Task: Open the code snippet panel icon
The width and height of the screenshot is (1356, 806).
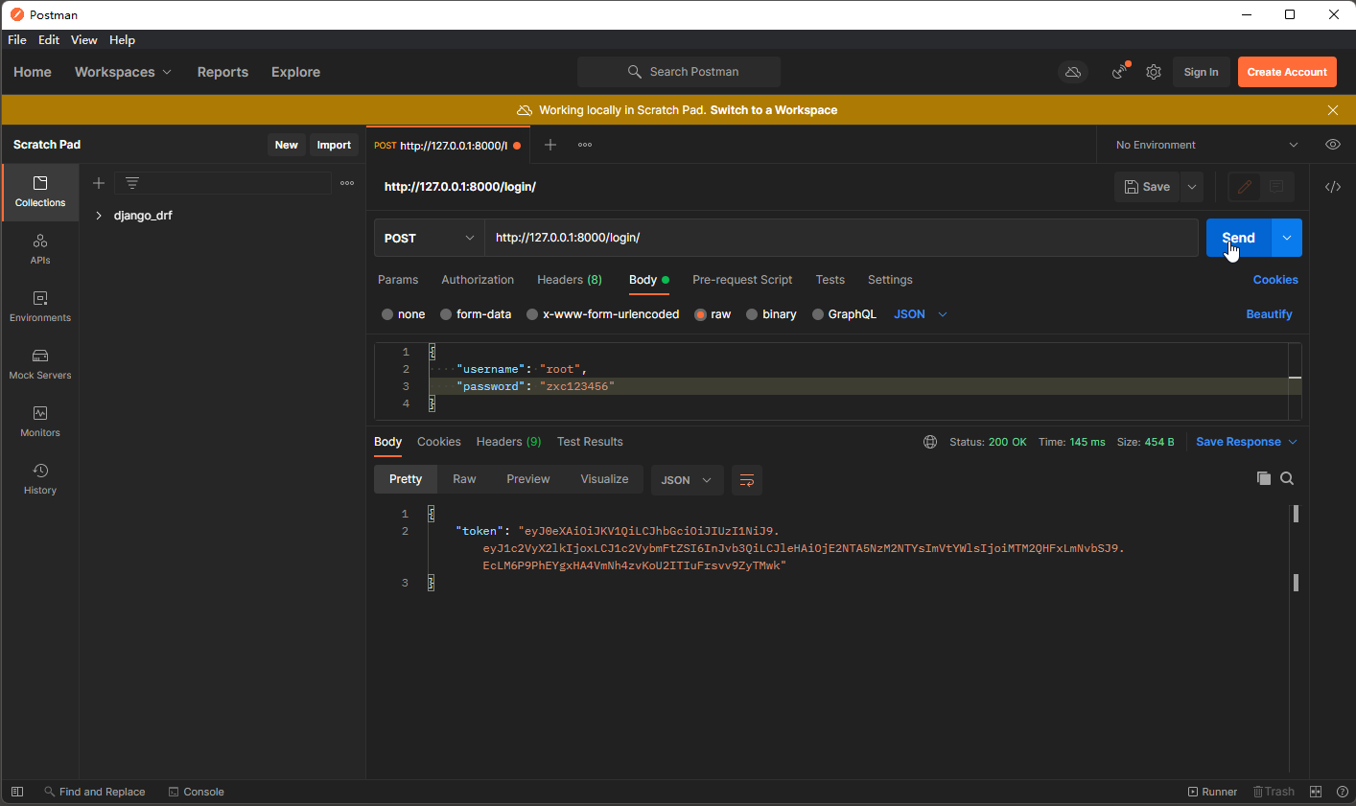Action: 1333,187
